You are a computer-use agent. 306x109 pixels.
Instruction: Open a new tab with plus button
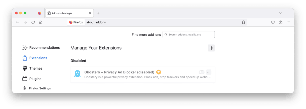(98, 13)
